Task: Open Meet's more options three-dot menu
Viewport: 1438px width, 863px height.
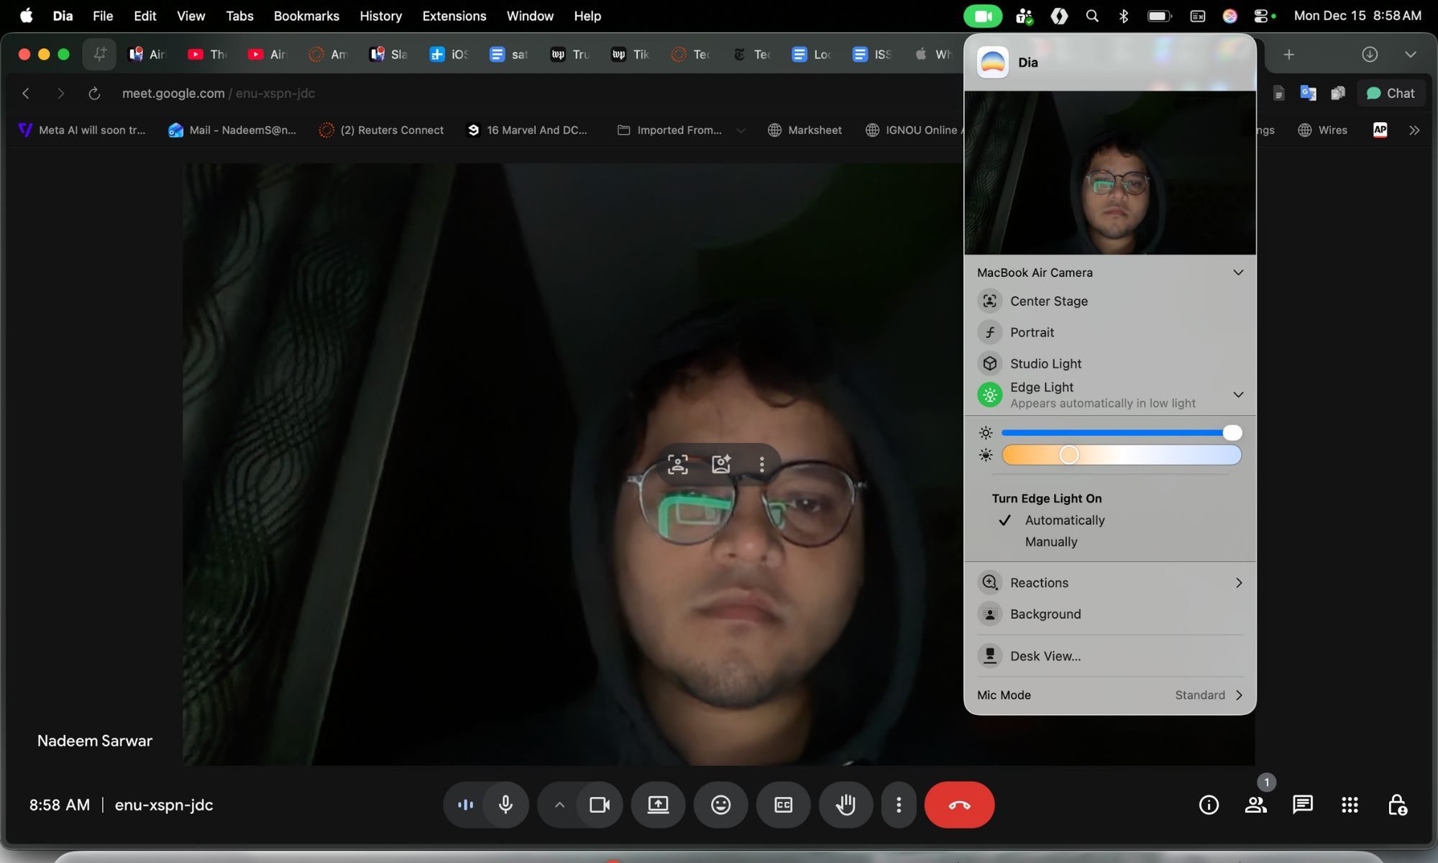Action: [x=898, y=805]
